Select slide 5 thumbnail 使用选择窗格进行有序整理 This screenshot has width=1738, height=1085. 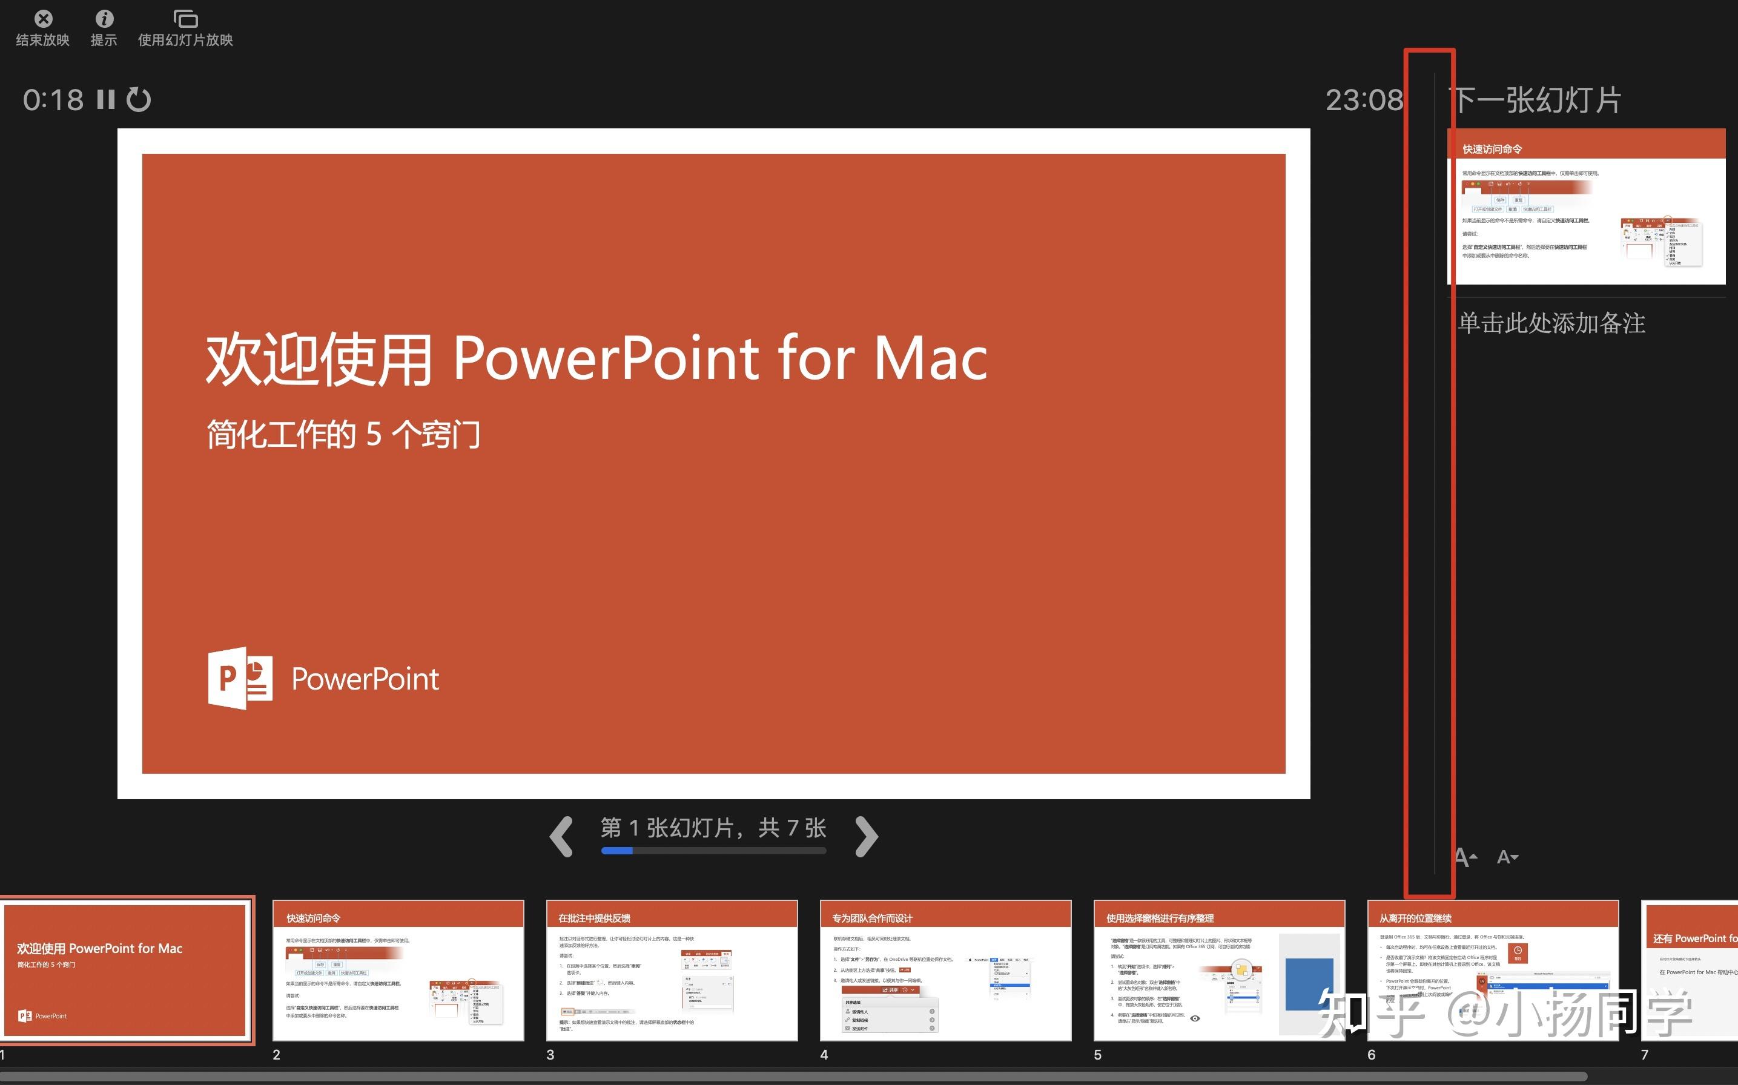point(1219,970)
